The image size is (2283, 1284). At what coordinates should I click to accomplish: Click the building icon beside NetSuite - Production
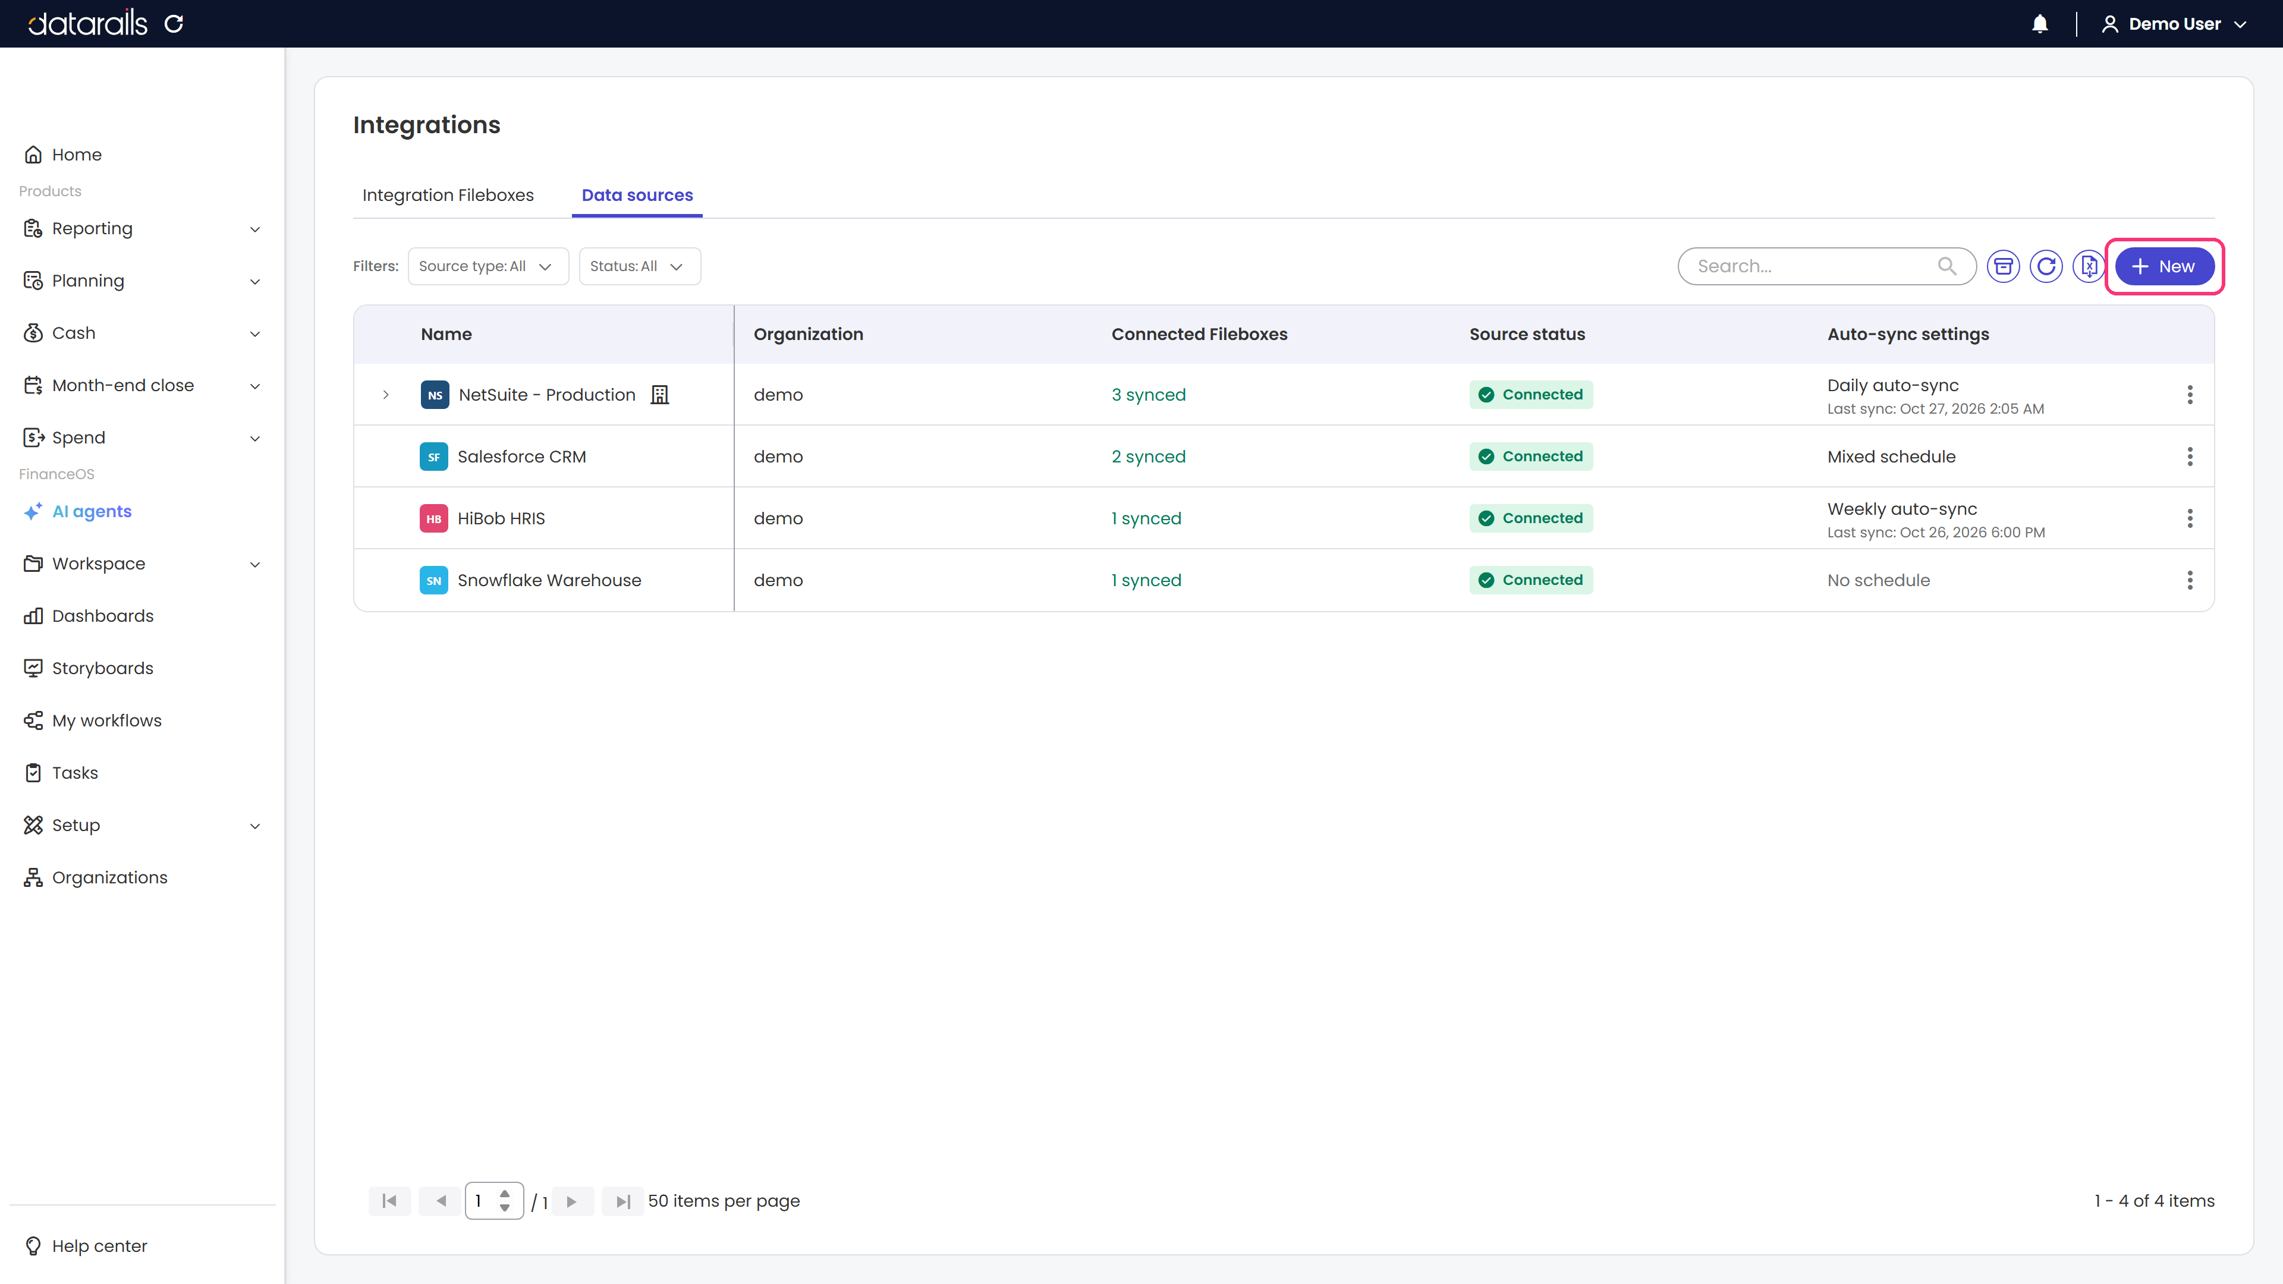pos(659,394)
